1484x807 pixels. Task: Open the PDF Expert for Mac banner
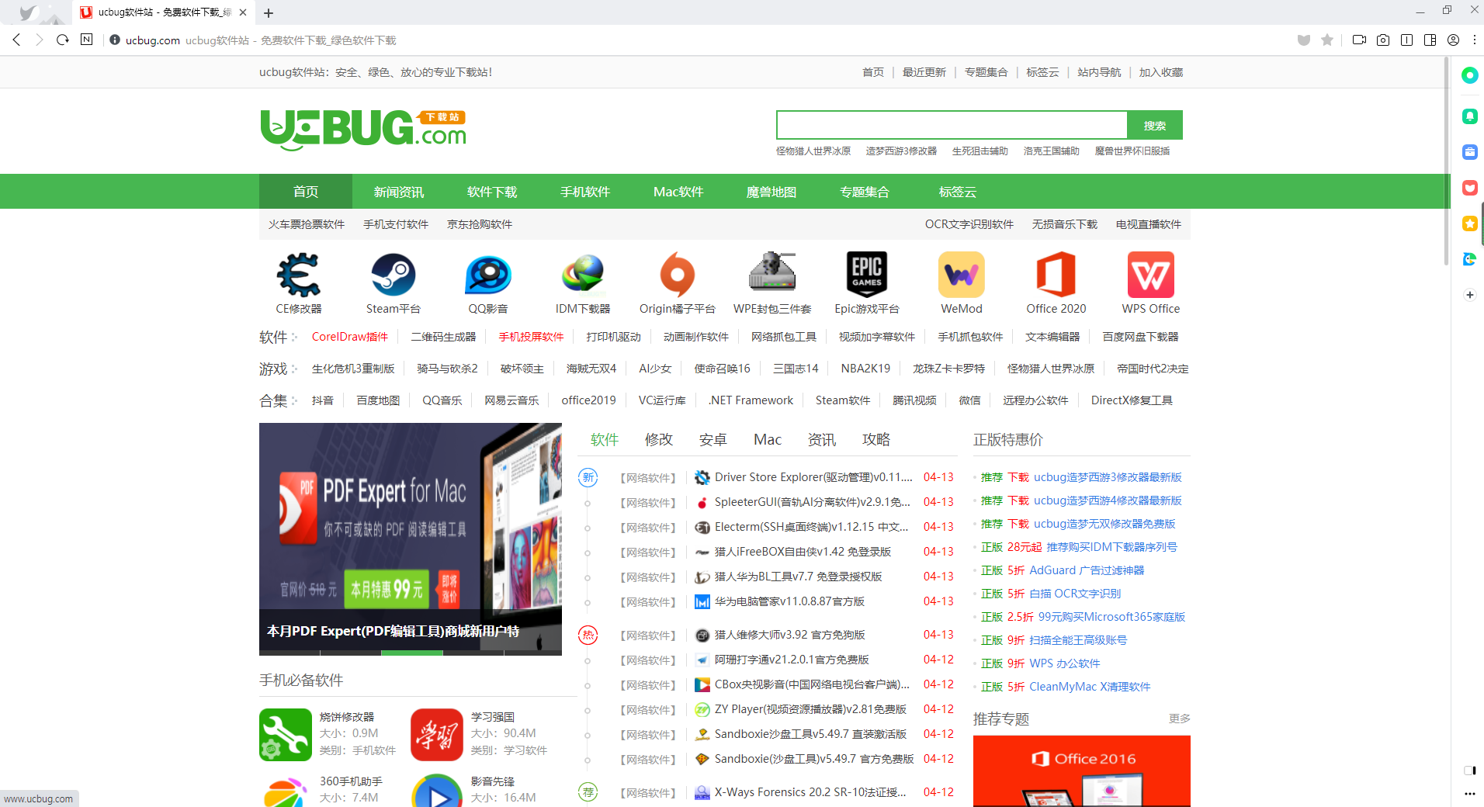(x=411, y=539)
